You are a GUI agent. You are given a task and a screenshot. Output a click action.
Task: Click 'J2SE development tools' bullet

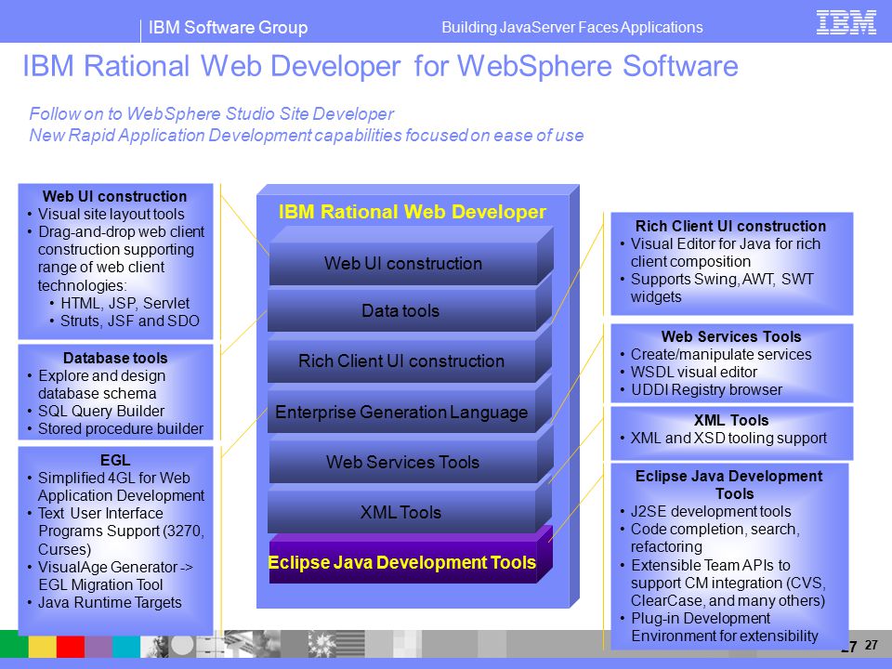(x=711, y=511)
